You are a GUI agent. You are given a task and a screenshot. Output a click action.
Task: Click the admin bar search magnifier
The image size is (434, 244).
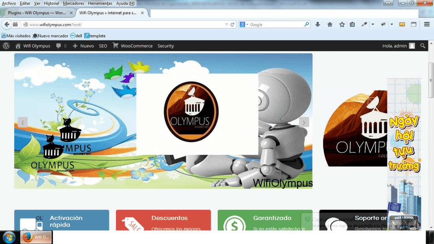pyautogui.click(x=423, y=46)
